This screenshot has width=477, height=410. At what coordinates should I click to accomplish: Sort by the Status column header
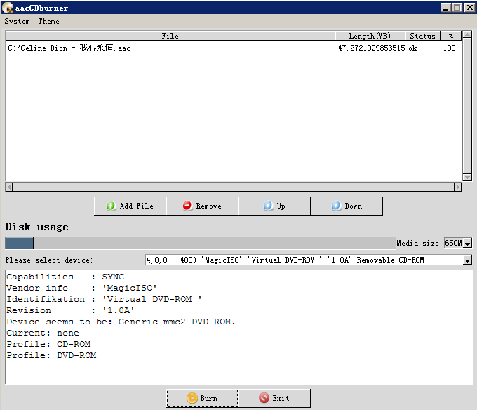point(422,36)
